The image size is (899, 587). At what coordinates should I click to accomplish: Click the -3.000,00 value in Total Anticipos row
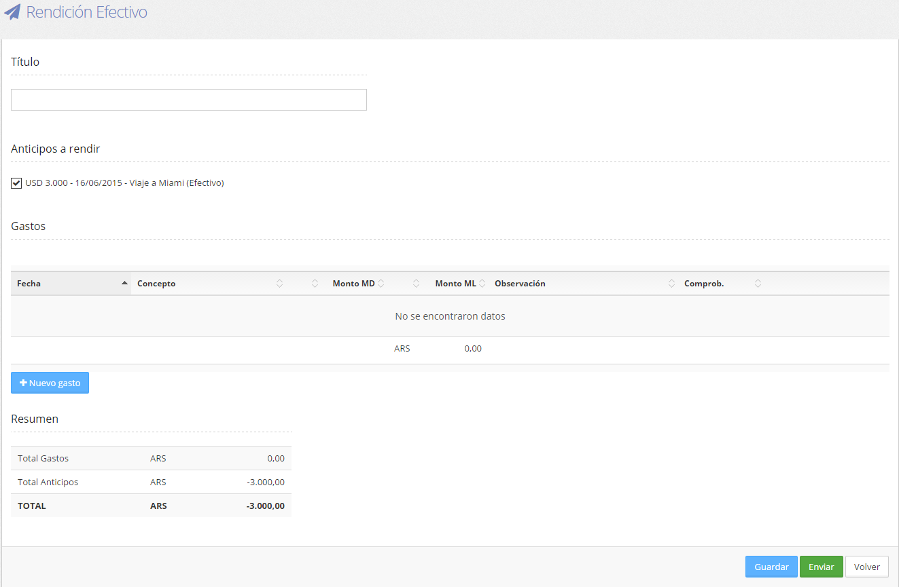click(x=266, y=482)
